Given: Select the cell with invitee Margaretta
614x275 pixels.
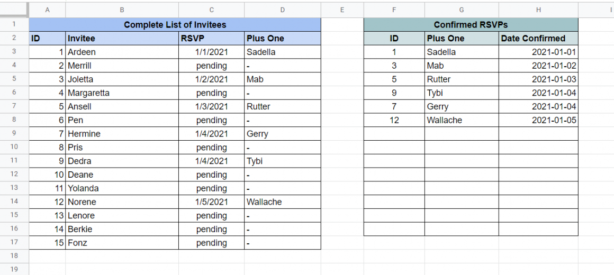Looking at the screenshot, I should pyautogui.click(x=122, y=93).
